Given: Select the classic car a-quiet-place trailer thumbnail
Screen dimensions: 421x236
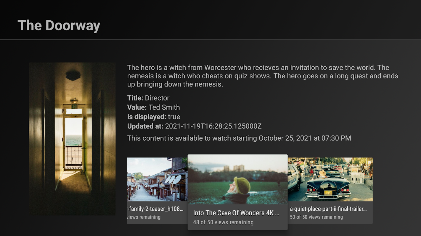Looking at the screenshot, I should point(330,179).
